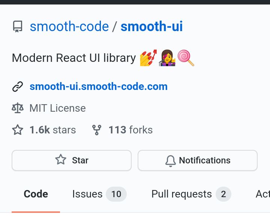
Task: Click the fork icon beside 113 forks
Action: pyautogui.click(x=97, y=130)
